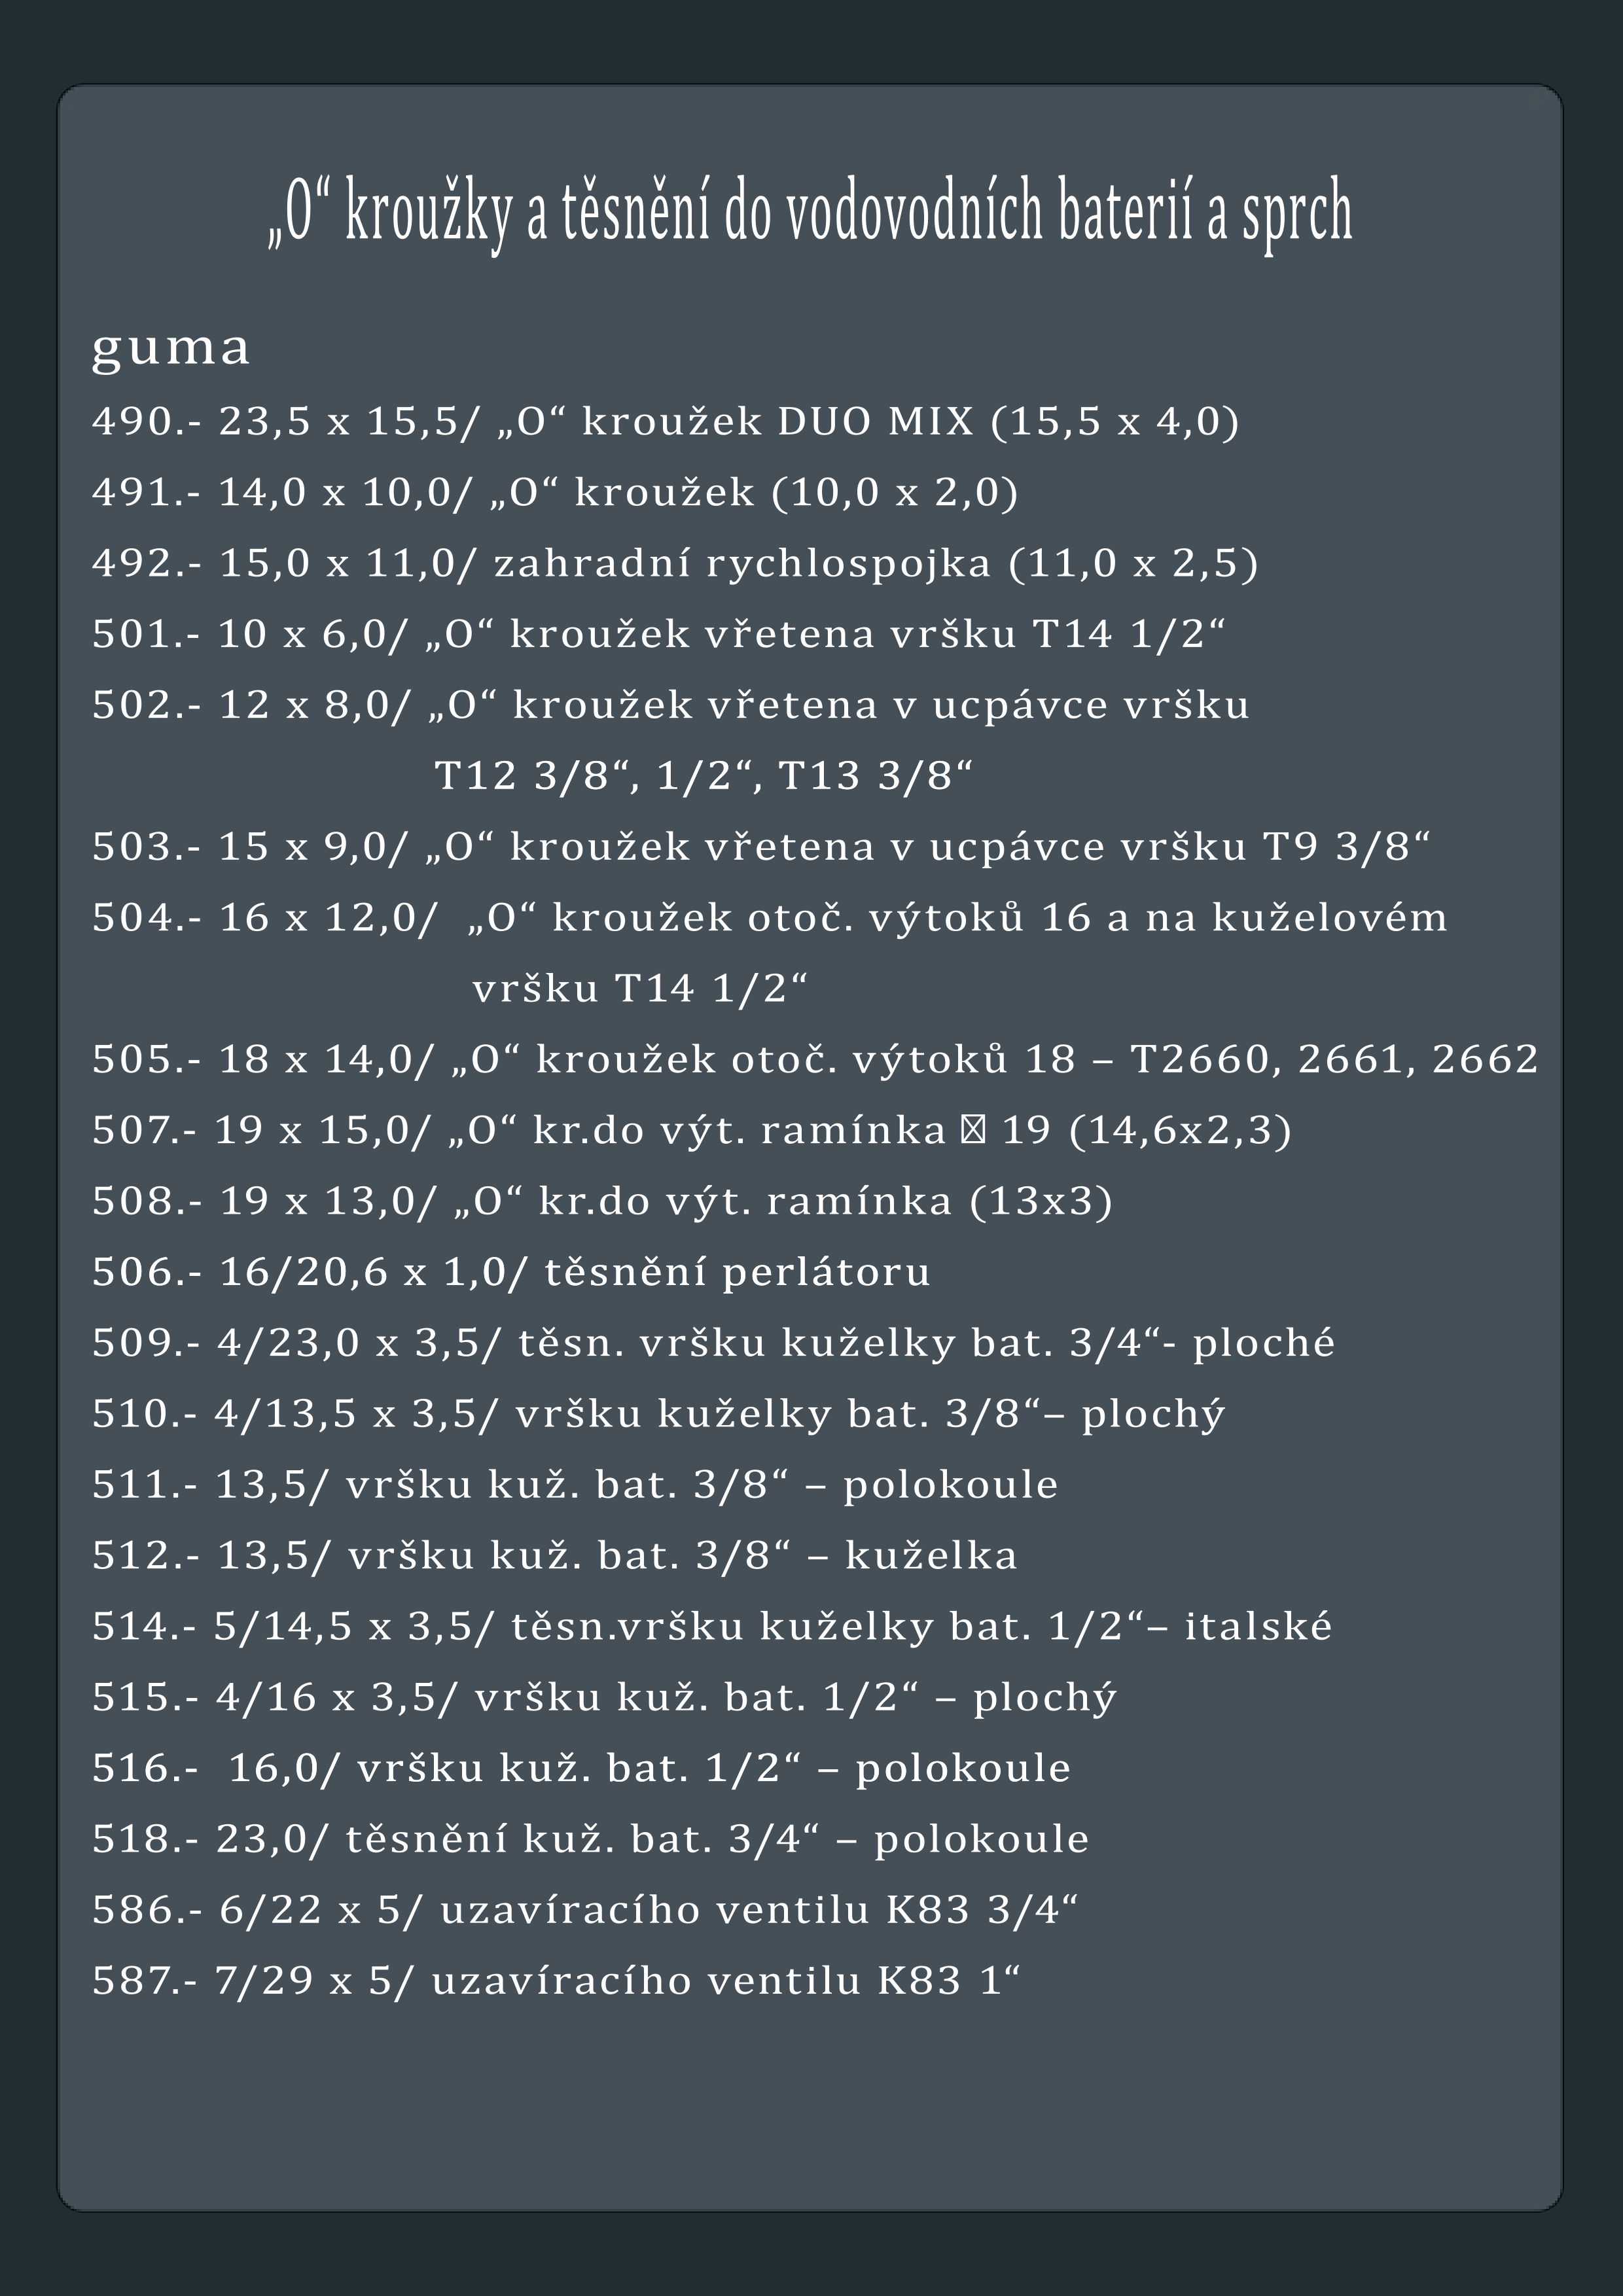Screen dimensions: 1623x2296
Task: Click item 503 ucpávce vršku T9 line
Action: click(x=761, y=847)
